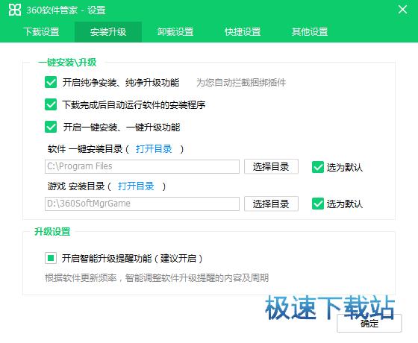This screenshot has width=418, height=343.
Task: Click the 确定 confirm button
Action: coord(369,323)
